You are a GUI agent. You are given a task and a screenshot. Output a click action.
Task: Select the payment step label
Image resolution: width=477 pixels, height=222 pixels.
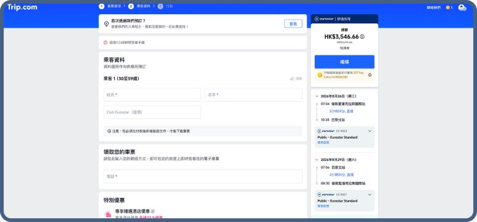coord(170,6)
